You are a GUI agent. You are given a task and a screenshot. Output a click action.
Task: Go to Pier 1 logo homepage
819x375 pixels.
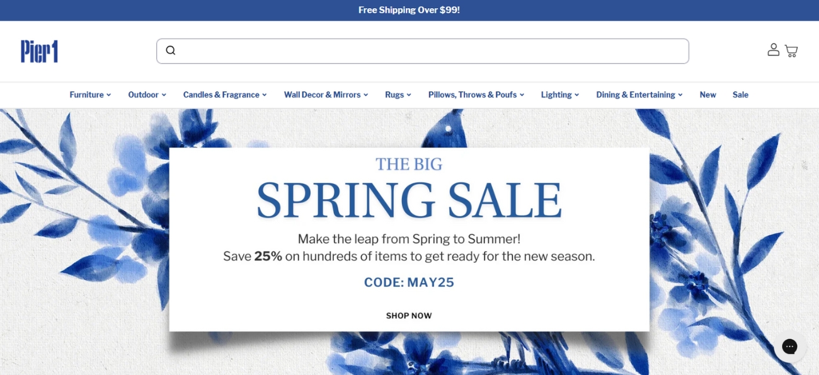pyautogui.click(x=39, y=51)
